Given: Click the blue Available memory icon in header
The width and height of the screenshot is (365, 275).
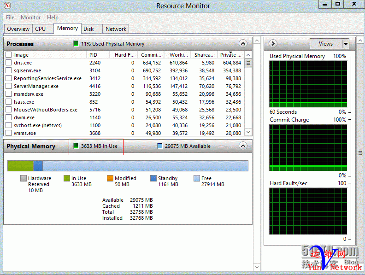Looking at the screenshot, I should coord(159,146).
